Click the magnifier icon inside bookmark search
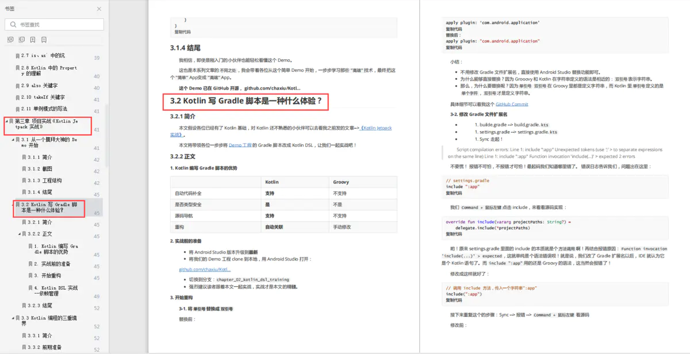This screenshot has height=354, width=690. tap(12, 25)
